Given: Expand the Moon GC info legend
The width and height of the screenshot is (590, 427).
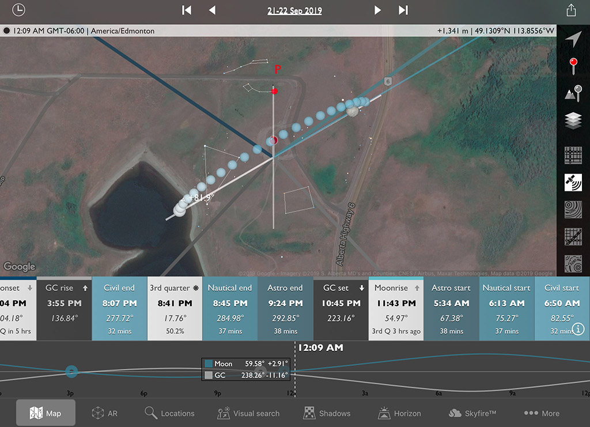Looking at the screenshot, I should click(244, 369).
